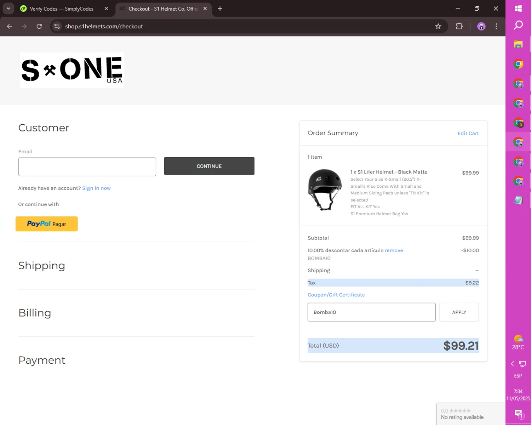
Task: Click the coupon code field containing Bomba10
Action: coord(372,312)
